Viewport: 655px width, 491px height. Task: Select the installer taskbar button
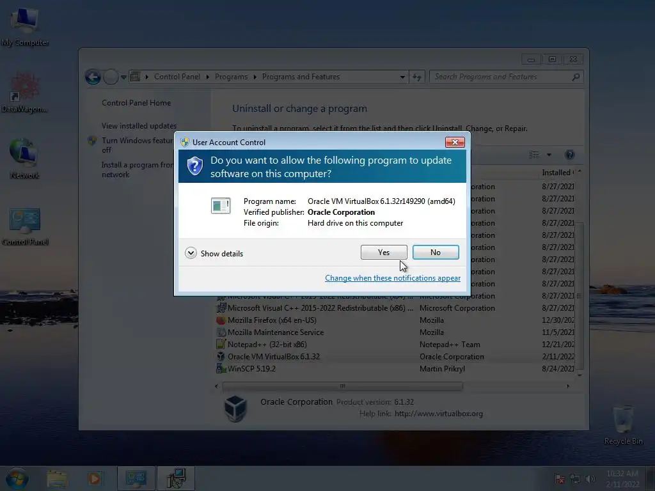176,478
